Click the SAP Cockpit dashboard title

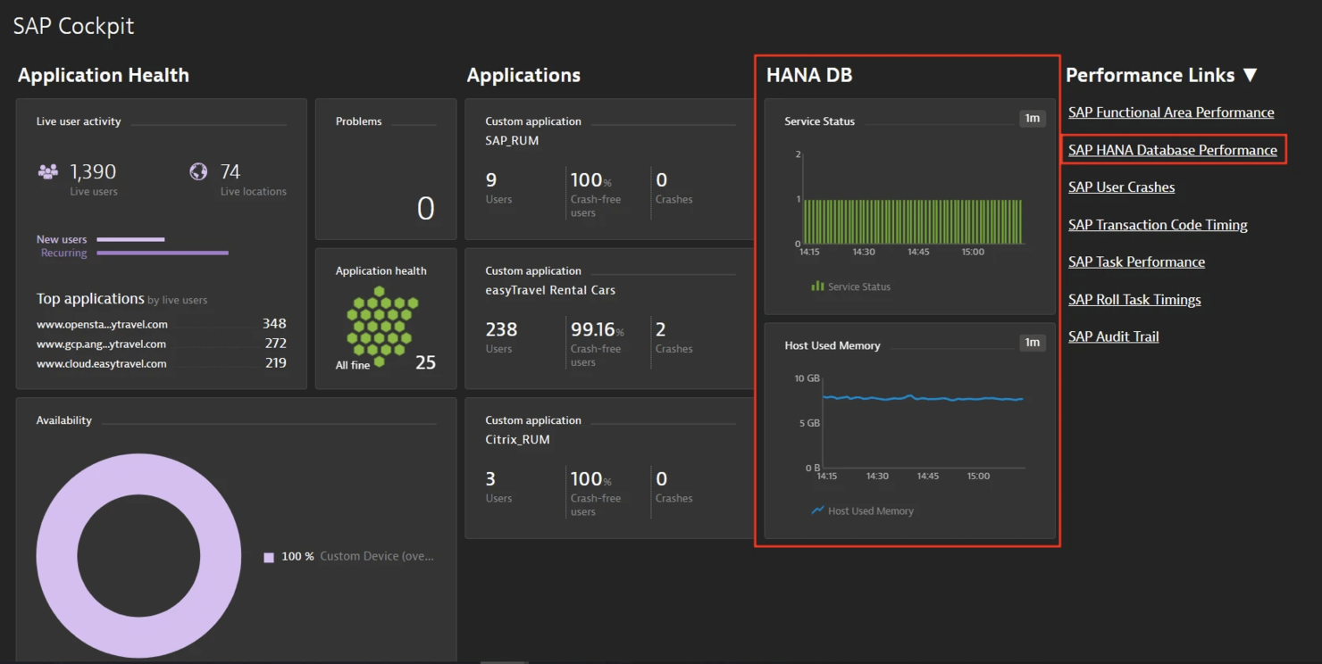[72, 26]
